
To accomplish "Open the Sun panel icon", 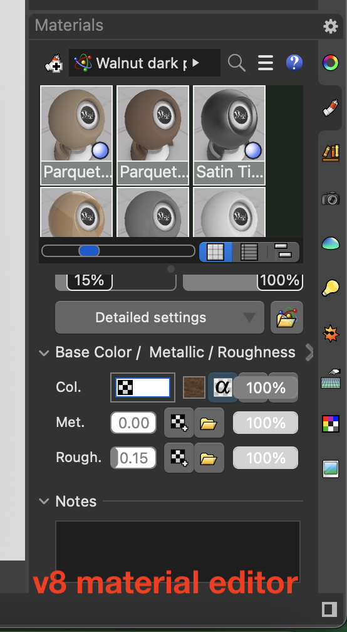I will pyautogui.click(x=331, y=334).
